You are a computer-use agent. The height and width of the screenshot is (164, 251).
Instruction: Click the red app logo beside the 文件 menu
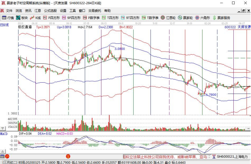coord(2,11)
